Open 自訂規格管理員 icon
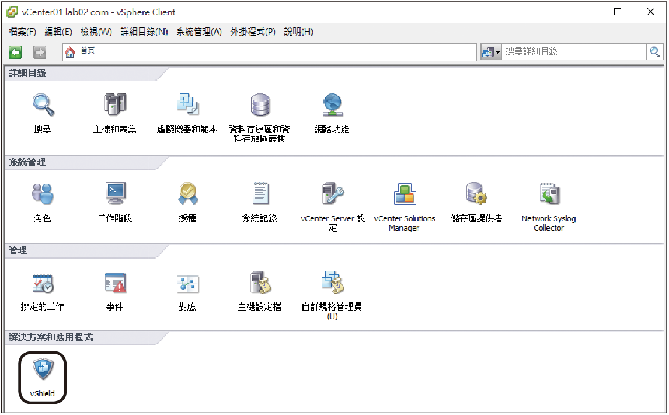Image resolution: width=669 pixels, height=415 pixels. point(332,283)
